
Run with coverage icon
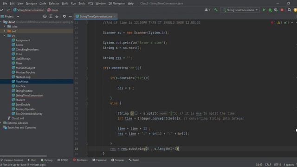[x=276, y=10]
